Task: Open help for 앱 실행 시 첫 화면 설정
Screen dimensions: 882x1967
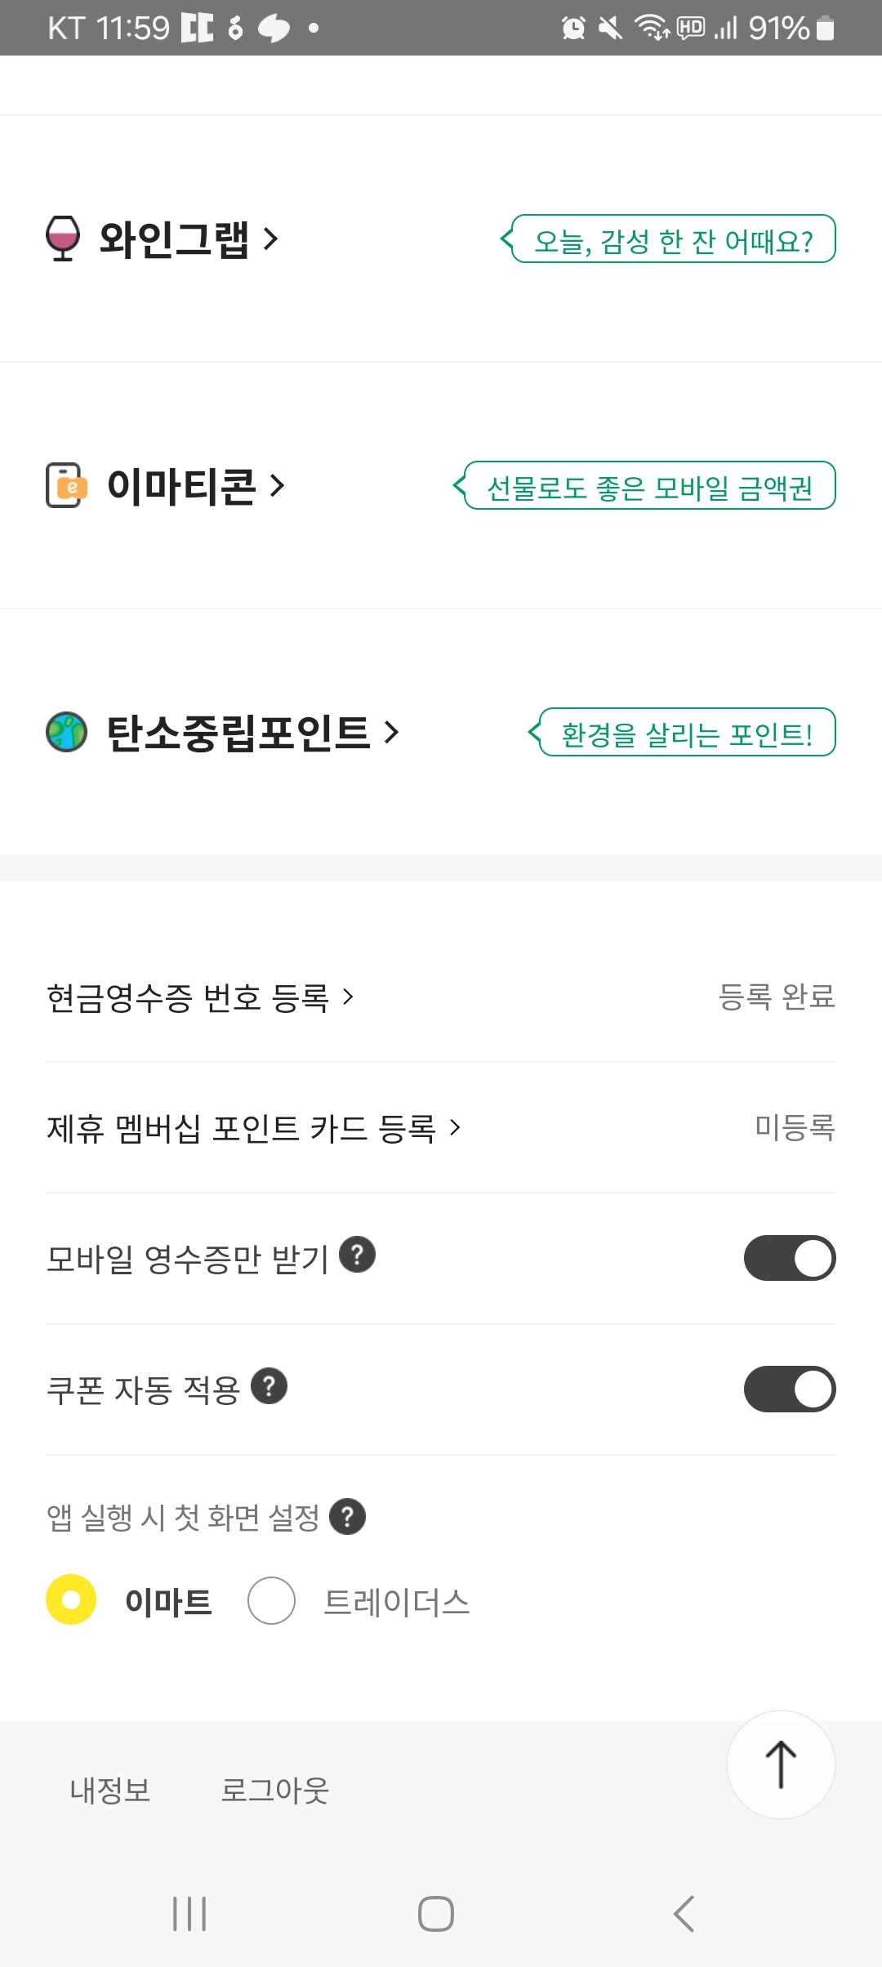Action: coord(348,1517)
